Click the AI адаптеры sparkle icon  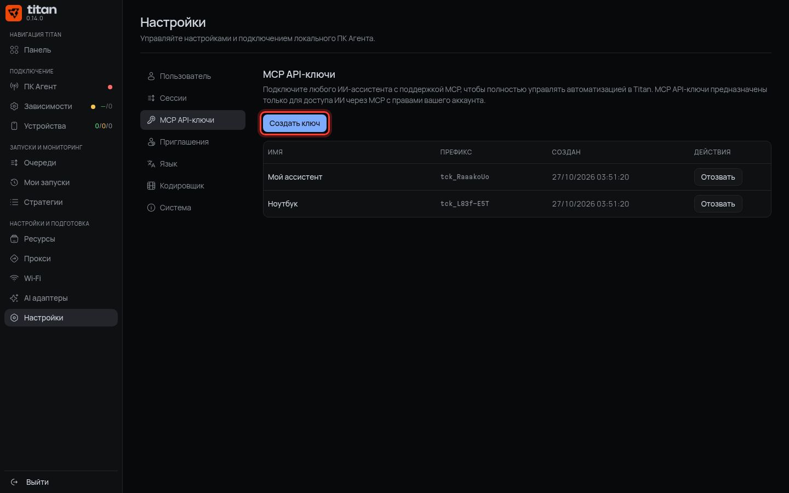click(14, 298)
